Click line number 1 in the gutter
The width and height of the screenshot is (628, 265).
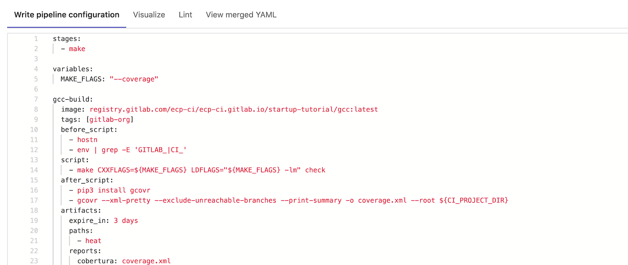pyautogui.click(x=36, y=39)
